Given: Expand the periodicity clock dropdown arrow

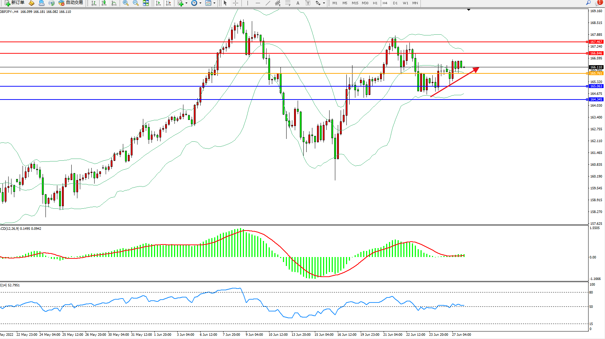Looking at the screenshot, I should (200, 3).
